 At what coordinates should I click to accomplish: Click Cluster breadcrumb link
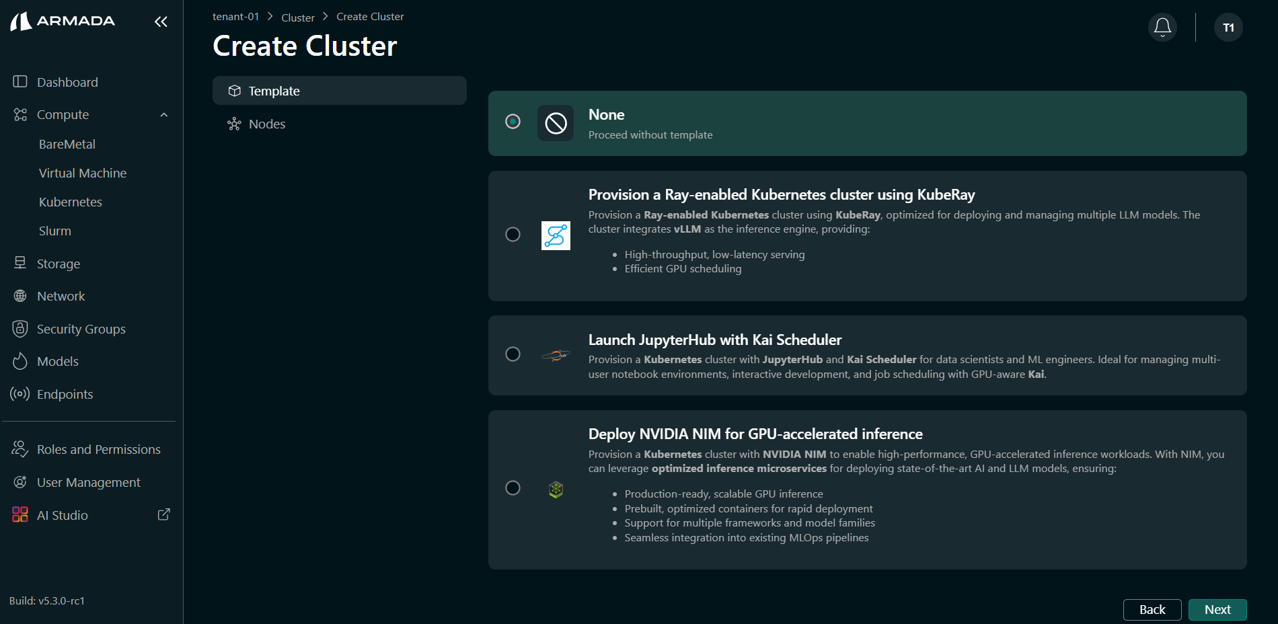[x=298, y=17]
